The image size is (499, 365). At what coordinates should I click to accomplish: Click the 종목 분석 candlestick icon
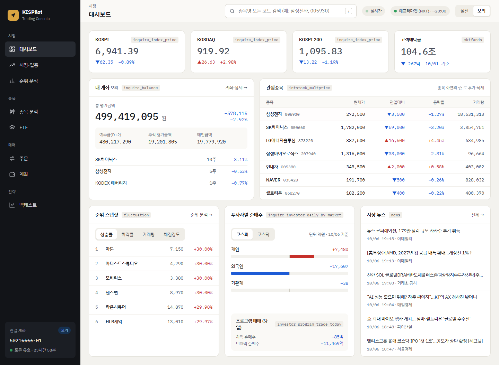click(12, 112)
